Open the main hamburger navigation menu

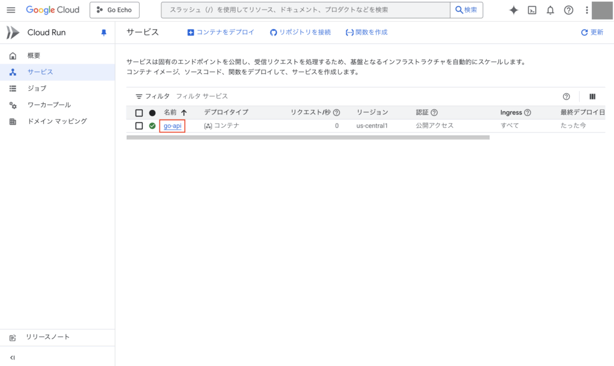point(11,10)
